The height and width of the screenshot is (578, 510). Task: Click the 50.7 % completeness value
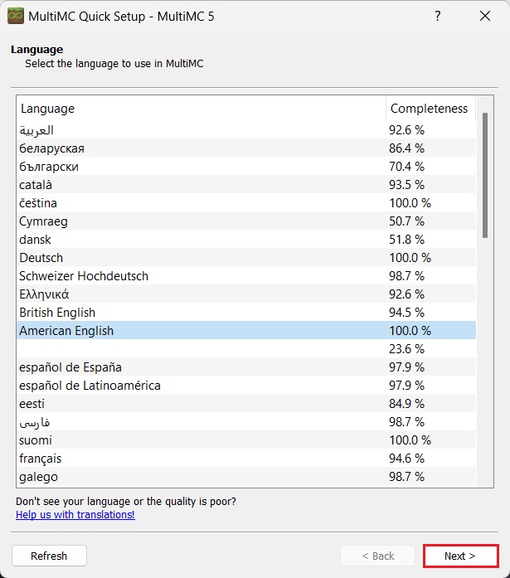point(406,221)
